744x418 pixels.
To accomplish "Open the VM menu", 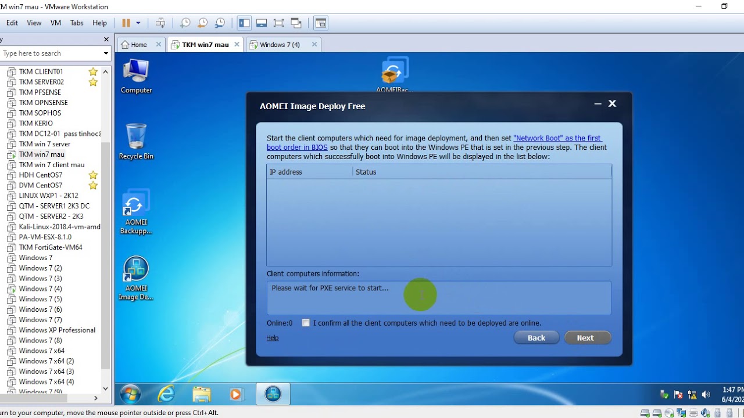I will tap(56, 23).
